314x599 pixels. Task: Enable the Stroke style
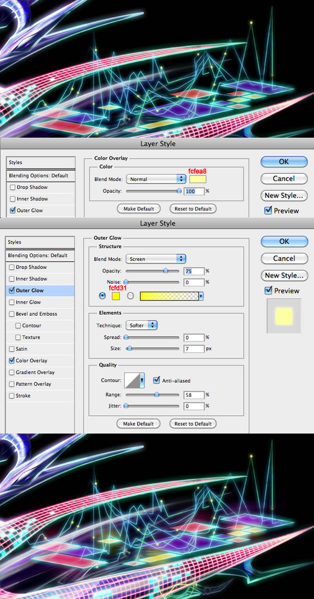[x=12, y=396]
